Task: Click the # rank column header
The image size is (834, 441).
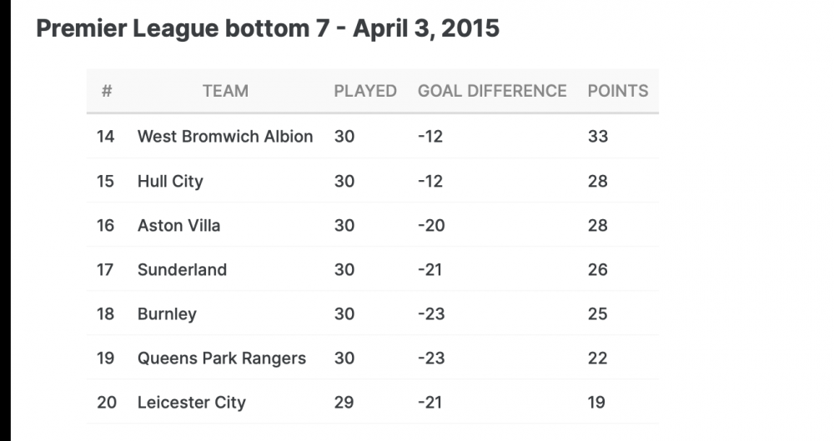Action: 107,91
